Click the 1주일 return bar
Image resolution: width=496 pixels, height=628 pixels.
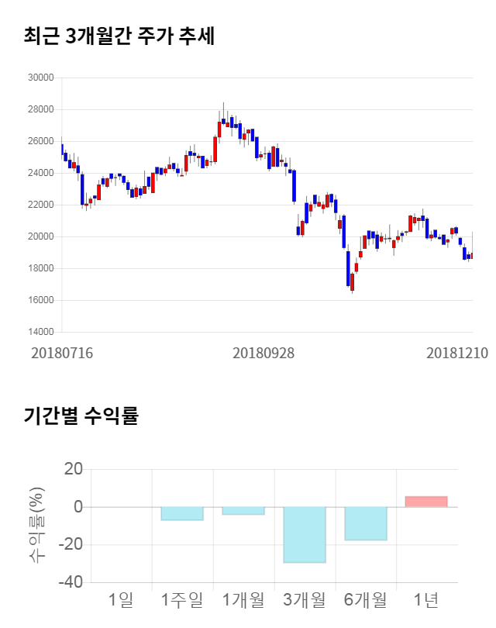[182, 513]
